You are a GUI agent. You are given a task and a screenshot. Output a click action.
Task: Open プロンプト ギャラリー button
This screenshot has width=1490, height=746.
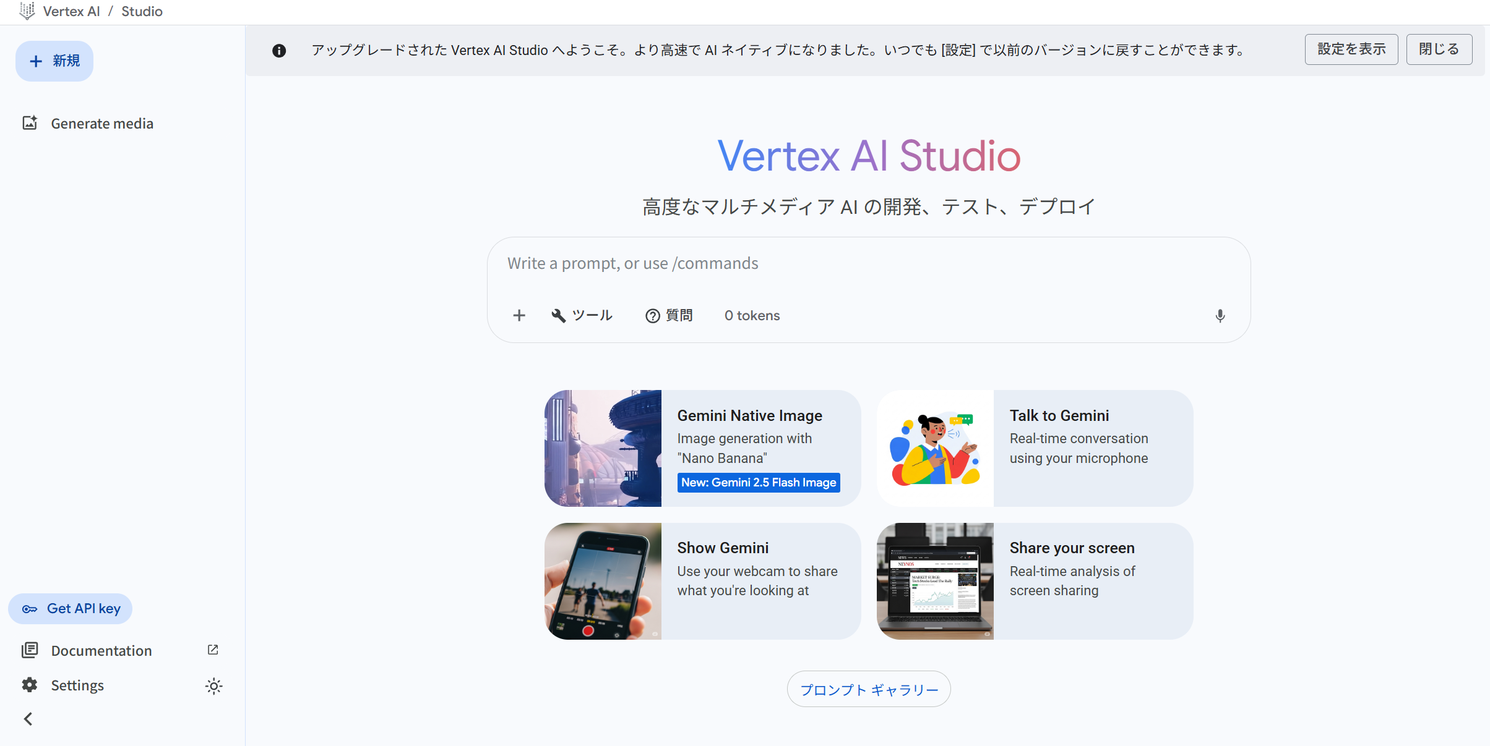tap(868, 689)
